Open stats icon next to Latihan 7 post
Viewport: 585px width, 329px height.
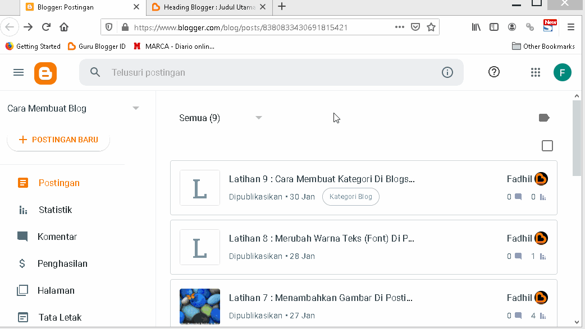542,316
